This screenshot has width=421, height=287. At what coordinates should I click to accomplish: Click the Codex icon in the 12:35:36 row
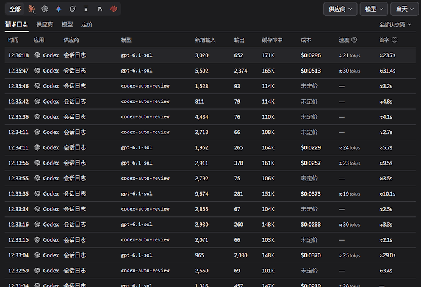pyautogui.click(x=37, y=116)
